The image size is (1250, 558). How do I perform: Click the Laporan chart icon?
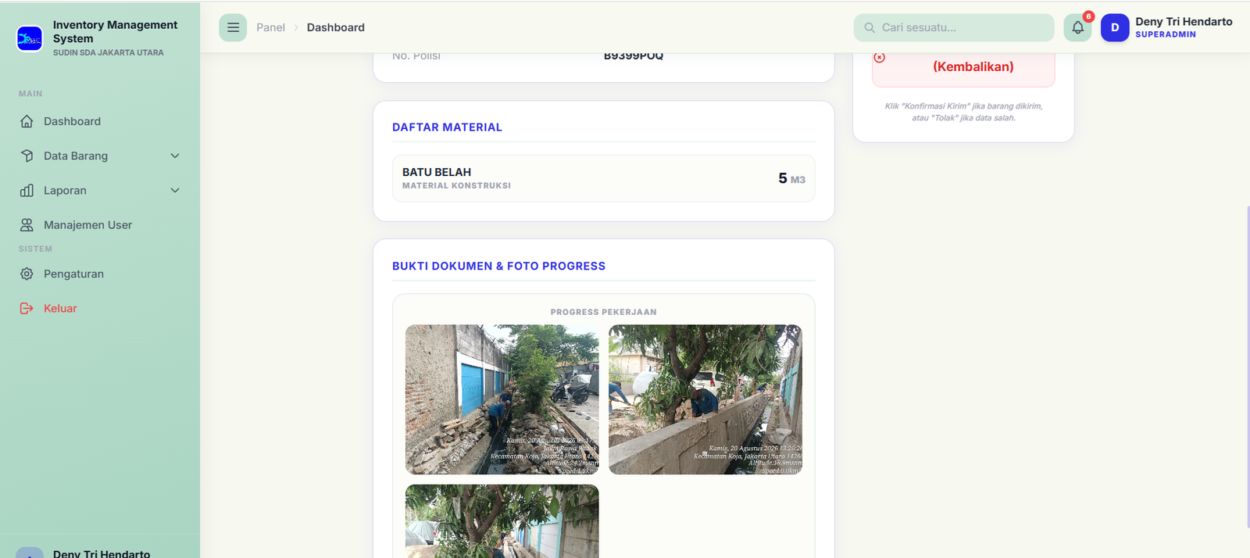tap(27, 190)
